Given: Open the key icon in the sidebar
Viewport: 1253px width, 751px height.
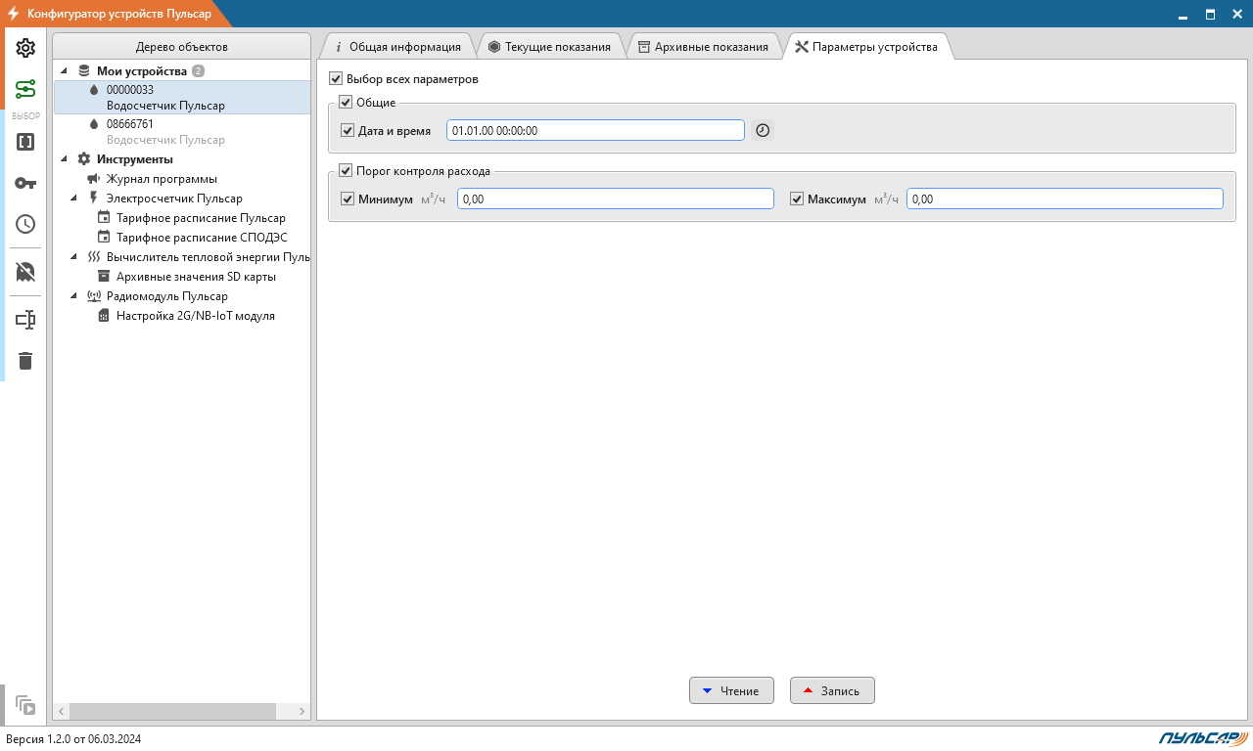Looking at the screenshot, I should pyautogui.click(x=25, y=183).
